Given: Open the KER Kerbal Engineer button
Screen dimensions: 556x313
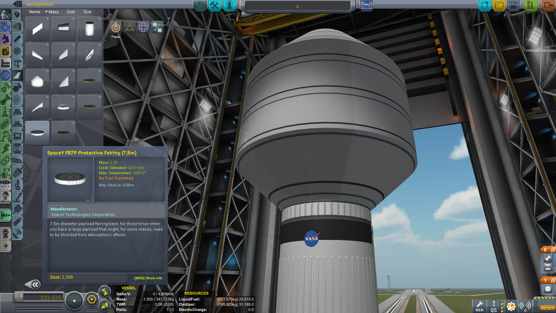Looking at the screenshot, I should (x=480, y=306).
